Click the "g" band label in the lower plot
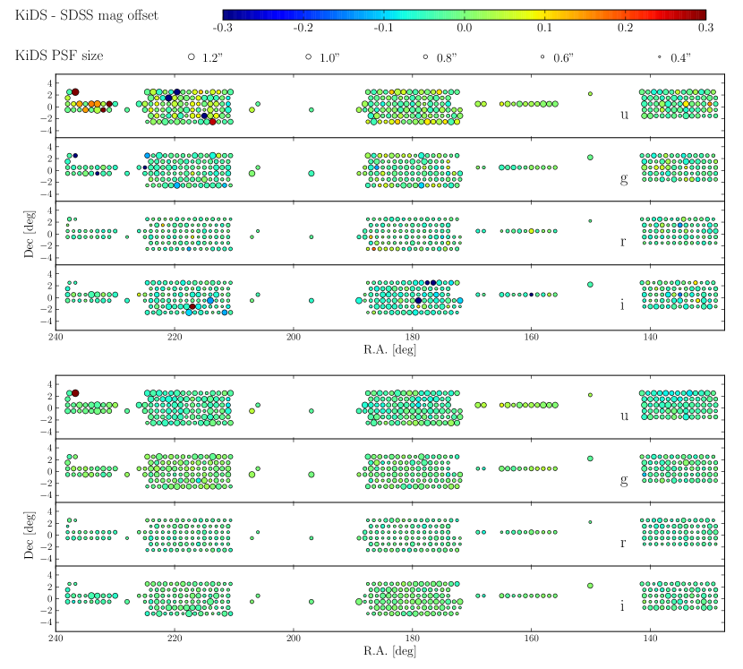This screenshot has height=669, width=743. (624, 480)
